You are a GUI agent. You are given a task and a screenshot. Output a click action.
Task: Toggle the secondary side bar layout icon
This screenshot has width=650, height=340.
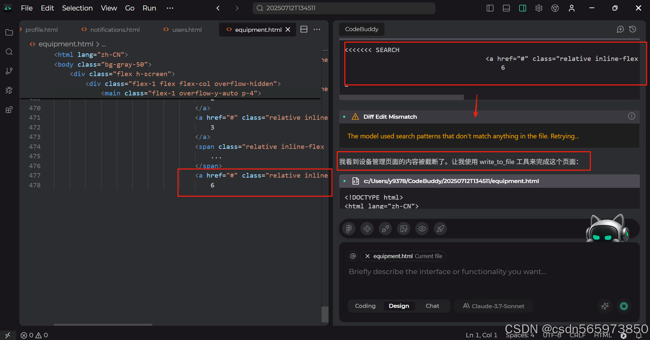[523, 8]
